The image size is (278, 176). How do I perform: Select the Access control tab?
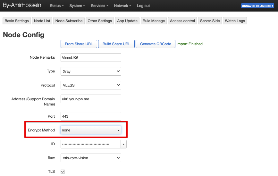pyautogui.click(x=182, y=21)
